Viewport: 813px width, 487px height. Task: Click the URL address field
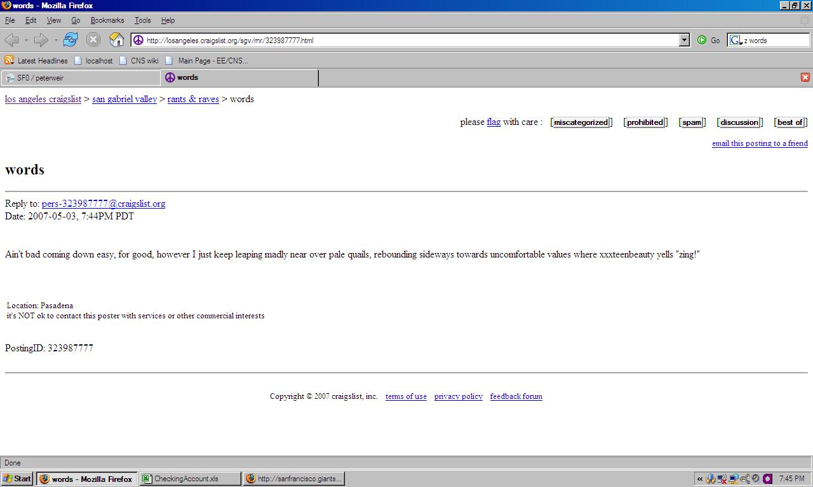click(x=406, y=41)
